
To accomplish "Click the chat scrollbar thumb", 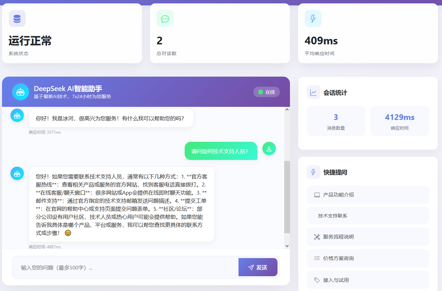I will click(x=287, y=197).
